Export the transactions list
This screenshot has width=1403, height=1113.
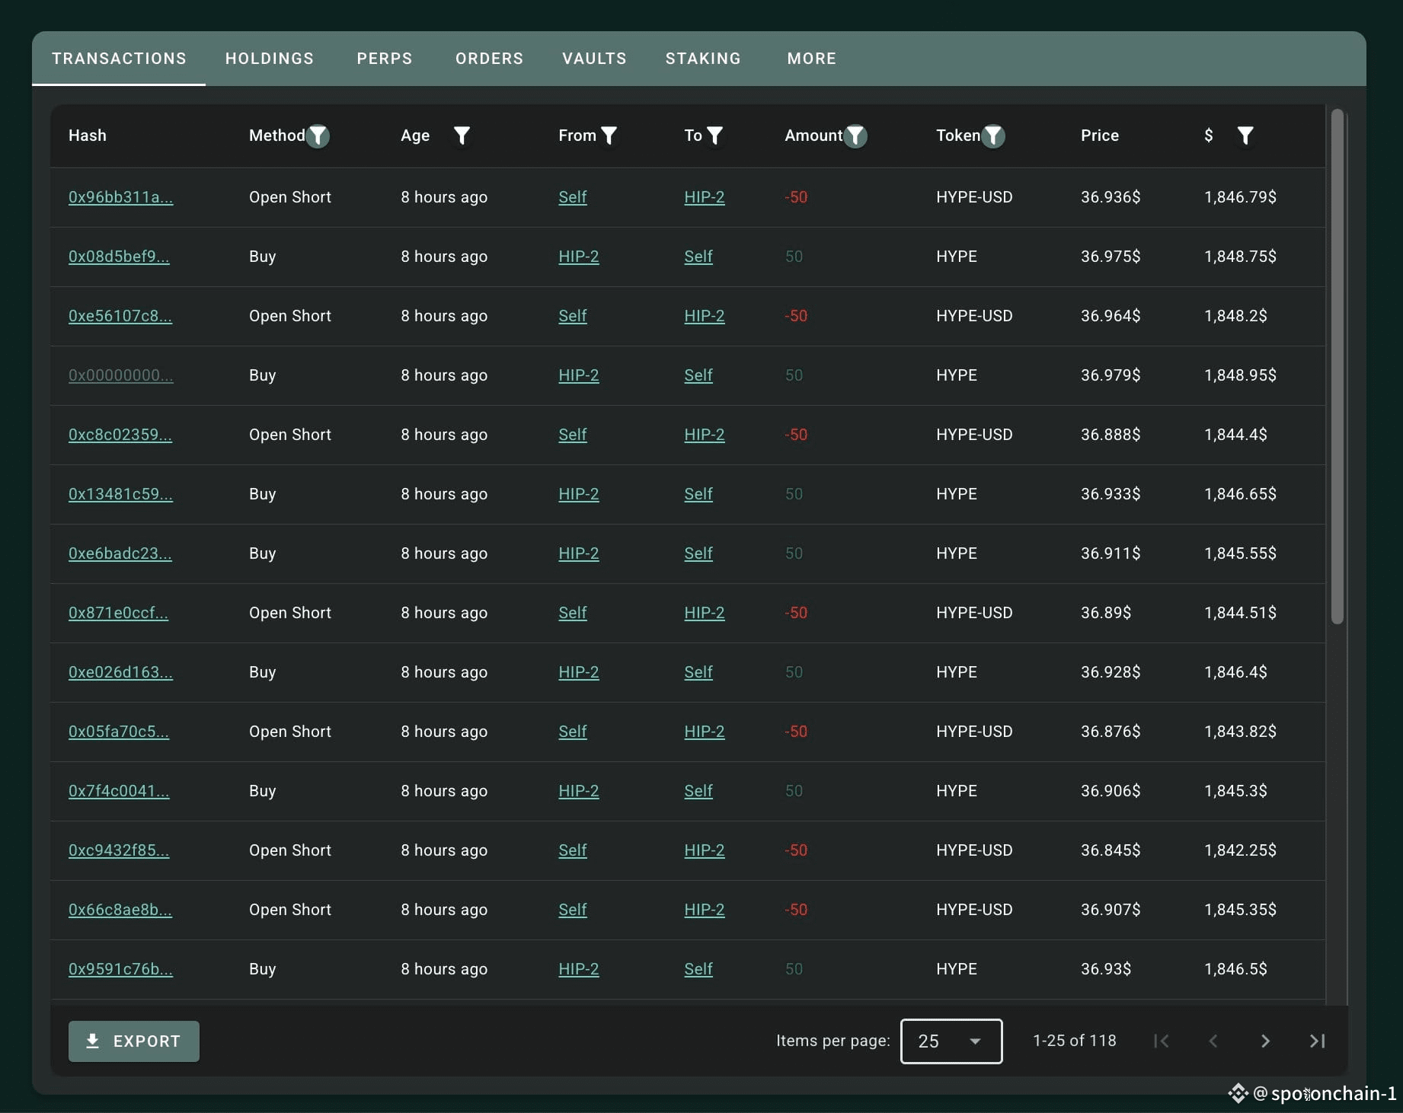click(x=134, y=1041)
